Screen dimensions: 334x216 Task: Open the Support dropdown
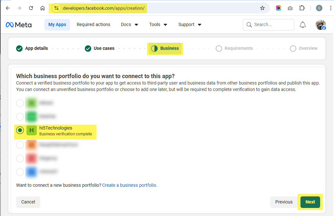click(x=190, y=24)
